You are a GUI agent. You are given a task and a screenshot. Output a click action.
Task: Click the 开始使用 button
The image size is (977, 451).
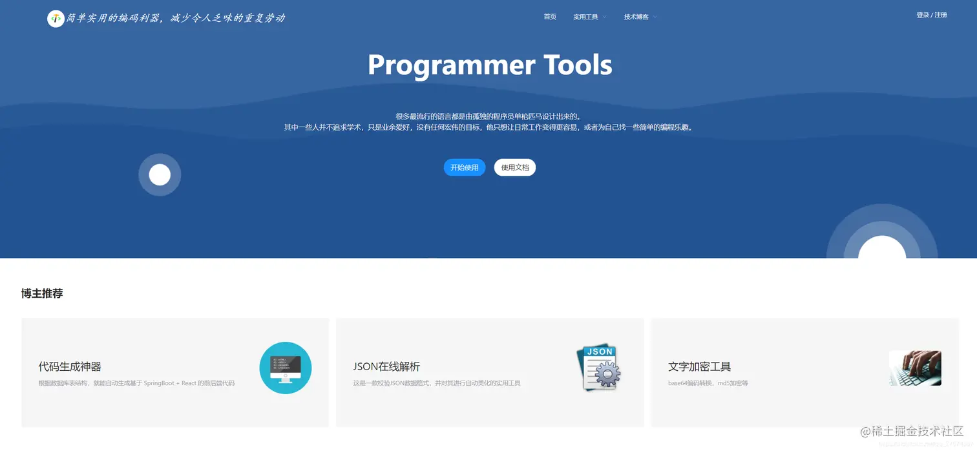tap(465, 167)
